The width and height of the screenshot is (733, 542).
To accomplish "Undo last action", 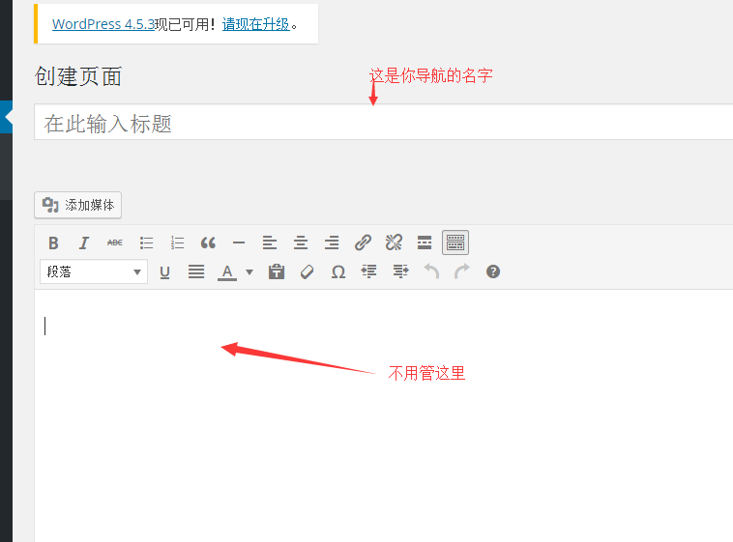I will pyautogui.click(x=431, y=271).
